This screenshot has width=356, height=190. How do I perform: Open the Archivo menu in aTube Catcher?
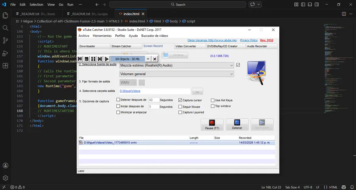[84, 36]
